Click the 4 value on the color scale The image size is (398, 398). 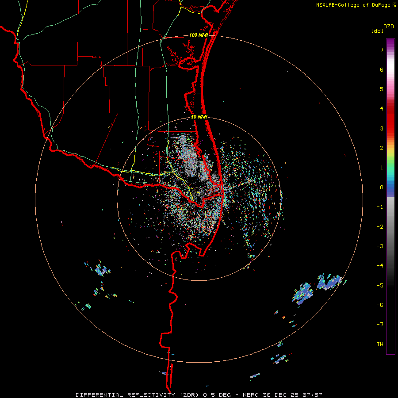coord(382,109)
